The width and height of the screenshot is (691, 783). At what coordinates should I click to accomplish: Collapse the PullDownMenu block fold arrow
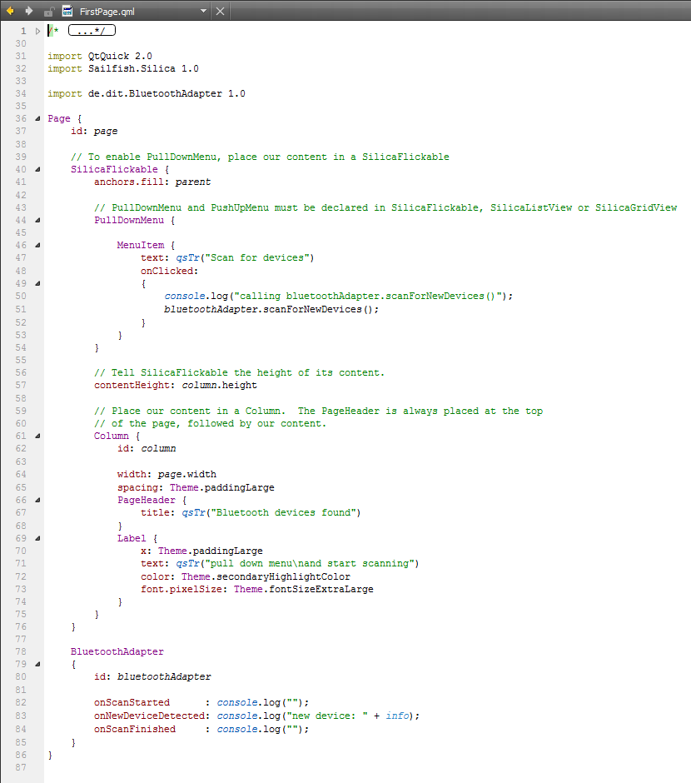pyautogui.click(x=37, y=220)
